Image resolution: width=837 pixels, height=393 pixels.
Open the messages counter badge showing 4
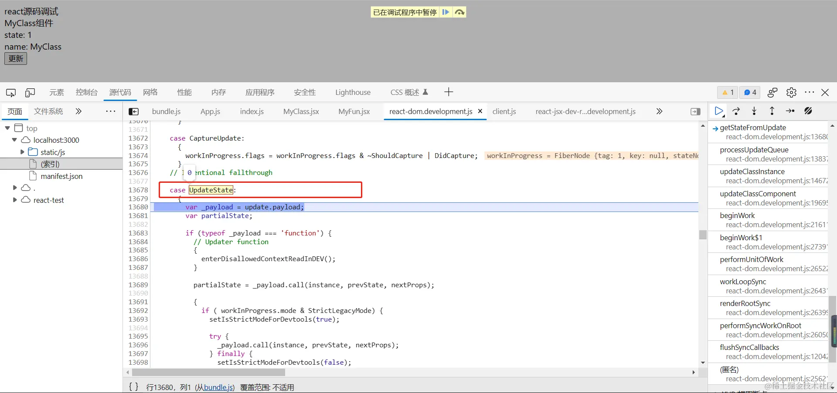[x=750, y=92]
